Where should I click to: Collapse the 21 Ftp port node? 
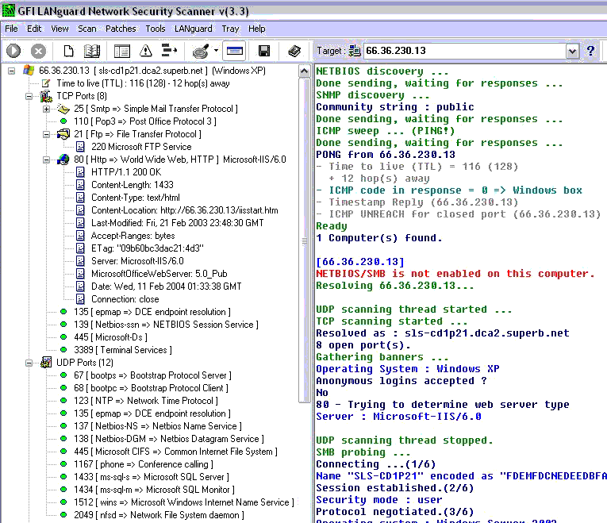click(47, 134)
